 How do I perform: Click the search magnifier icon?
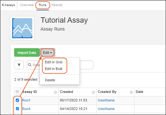pos(30,65)
